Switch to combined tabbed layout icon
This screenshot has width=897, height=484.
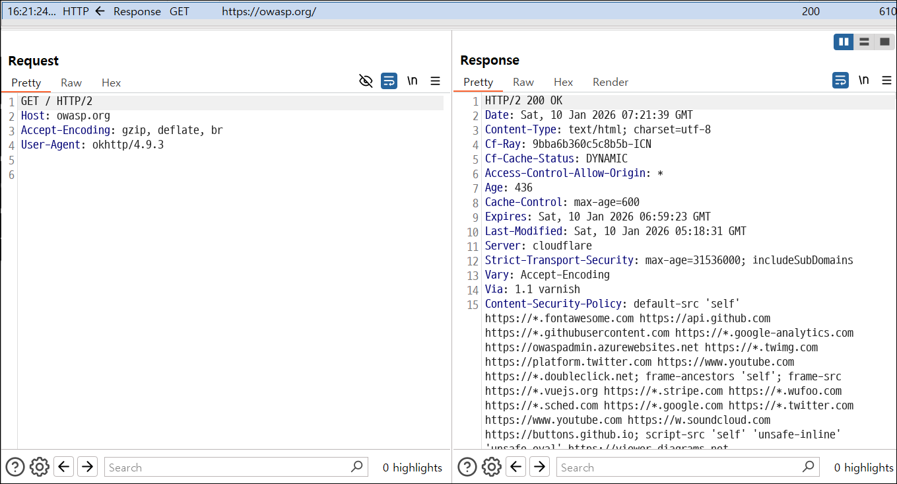(x=884, y=42)
